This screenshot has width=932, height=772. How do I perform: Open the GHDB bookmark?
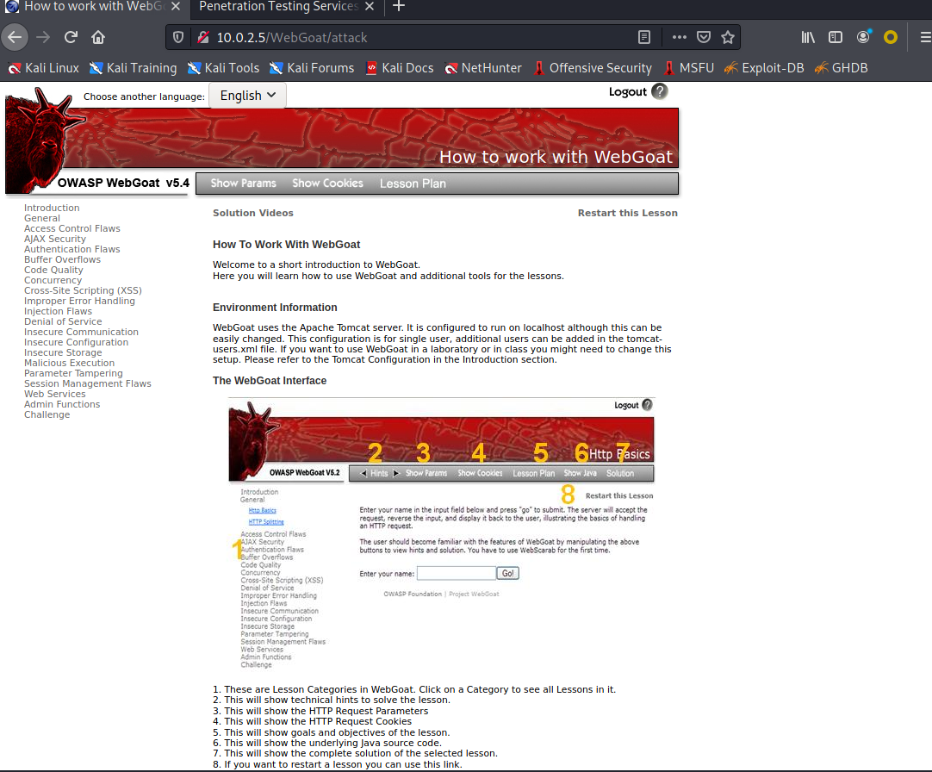coord(841,68)
